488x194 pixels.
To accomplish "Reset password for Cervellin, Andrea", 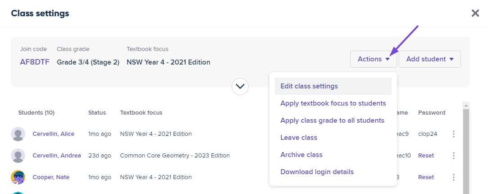I will (x=426, y=155).
